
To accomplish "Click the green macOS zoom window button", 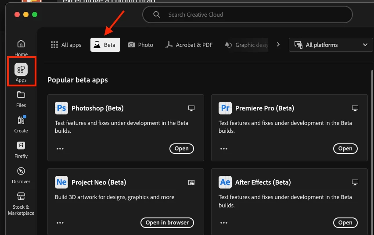I will pos(35,14).
